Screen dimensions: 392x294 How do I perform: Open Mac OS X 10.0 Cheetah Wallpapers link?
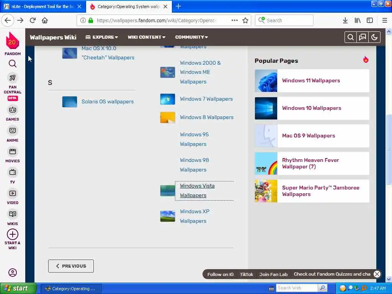(x=108, y=53)
